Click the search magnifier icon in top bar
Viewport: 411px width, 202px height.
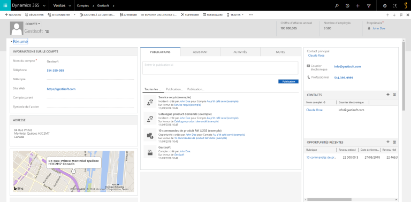tap(337, 5)
